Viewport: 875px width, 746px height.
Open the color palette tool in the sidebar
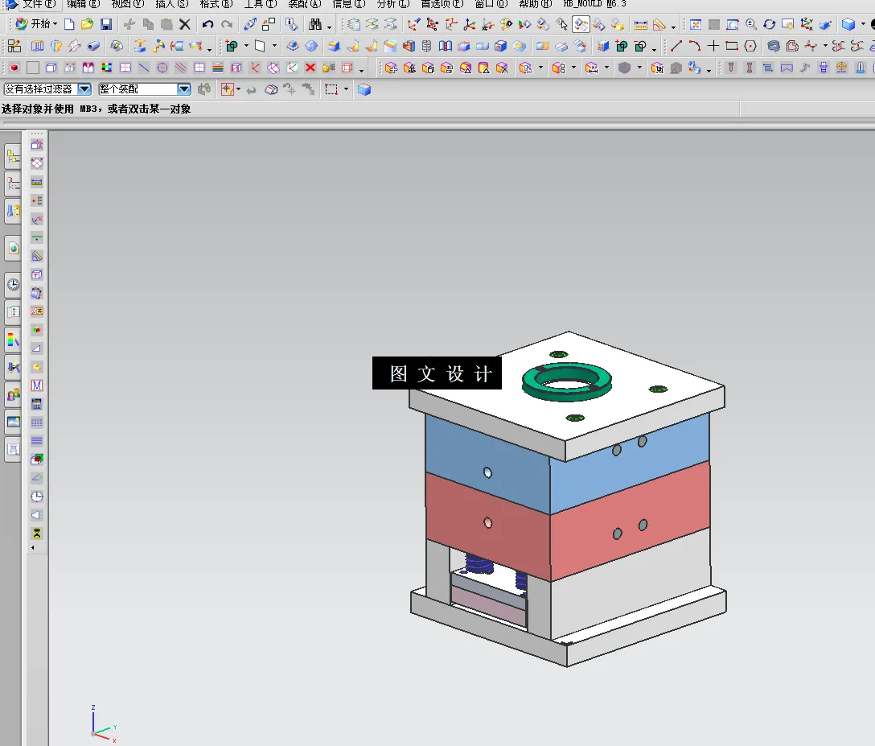13,340
